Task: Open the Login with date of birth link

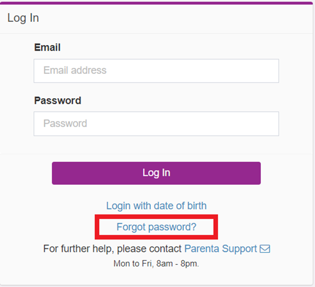Action: pyautogui.click(x=156, y=206)
